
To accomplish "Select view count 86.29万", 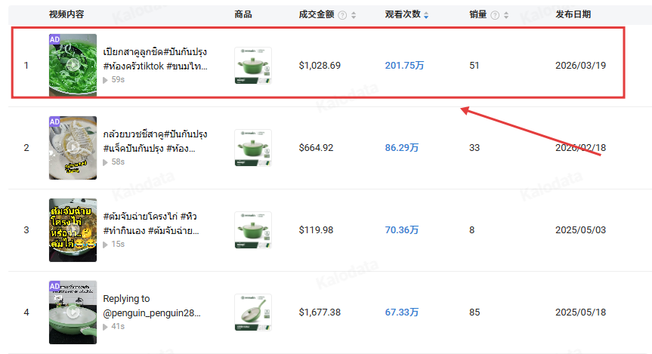I will [x=402, y=147].
